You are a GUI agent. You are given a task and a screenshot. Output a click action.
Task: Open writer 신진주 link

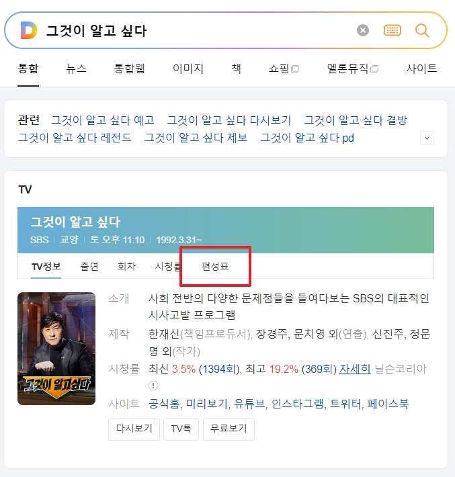[388, 334]
